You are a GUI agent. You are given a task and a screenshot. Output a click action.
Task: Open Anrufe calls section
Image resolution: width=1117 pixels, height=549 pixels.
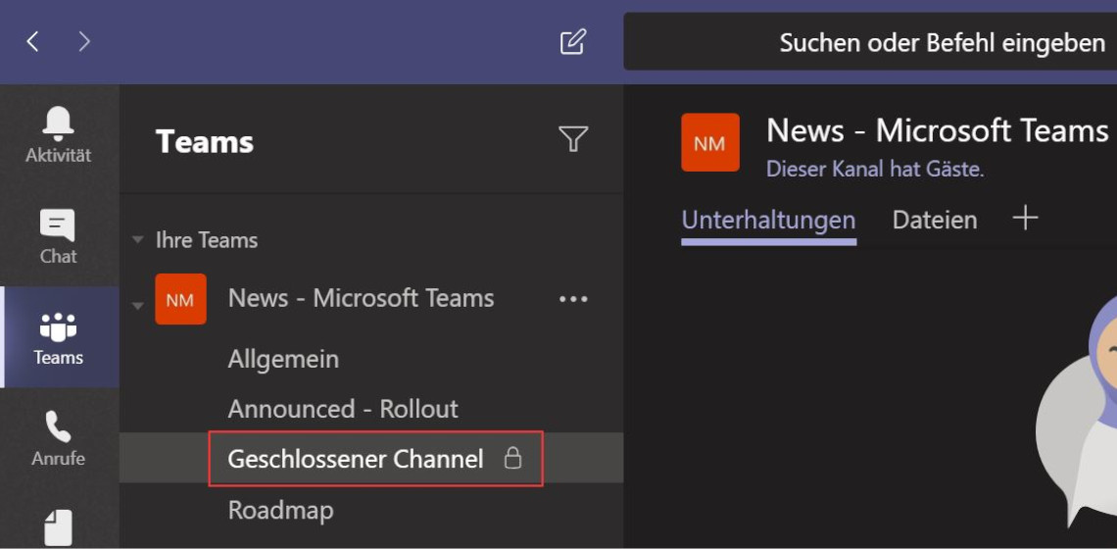59,438
